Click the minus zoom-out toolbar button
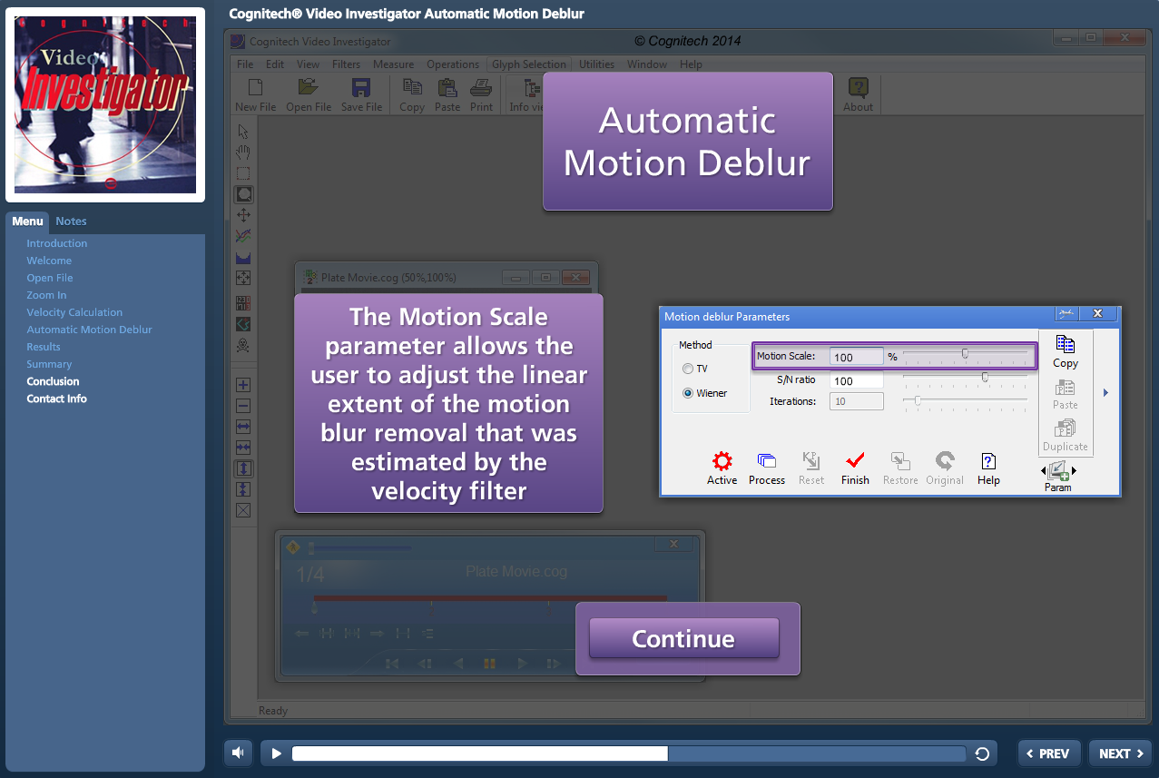The width and height of the screenshot is (1159, 778). [x=243, y=406]
